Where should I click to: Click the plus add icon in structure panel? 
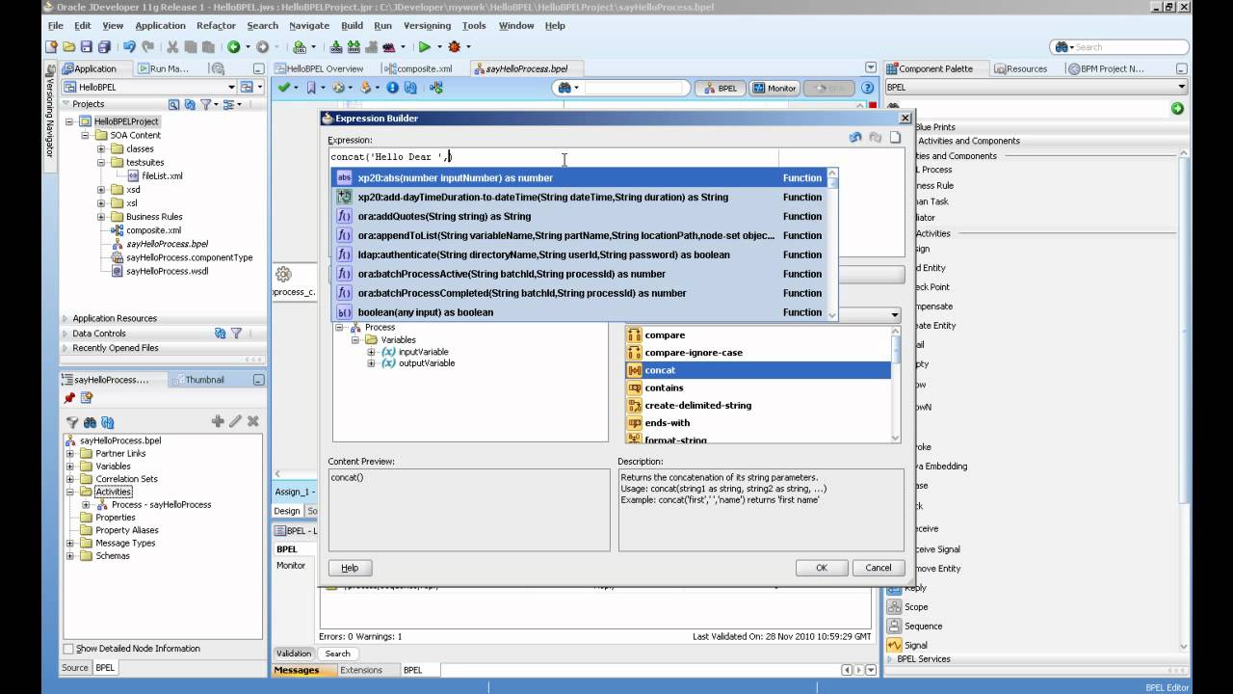(x=218, y=421)
